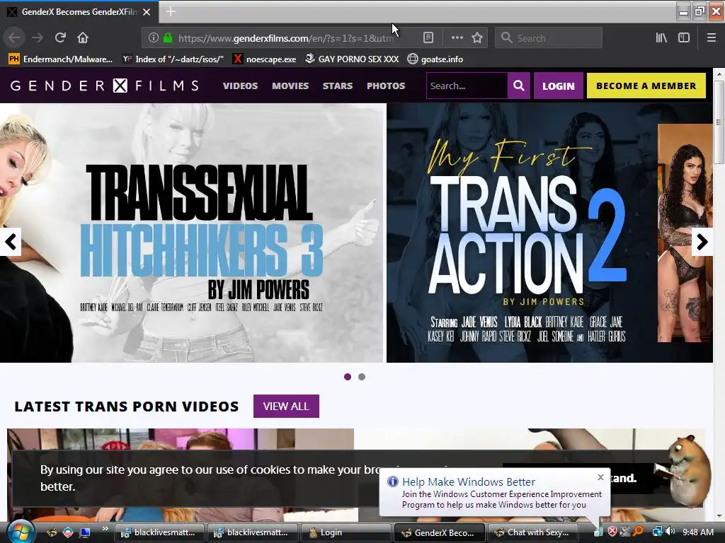Click the LOGIN button
This screenshot has height=543, width=725.
[x=558, y=86]
